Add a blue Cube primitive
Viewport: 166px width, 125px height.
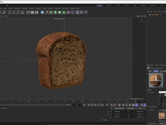tap(42, 12)
